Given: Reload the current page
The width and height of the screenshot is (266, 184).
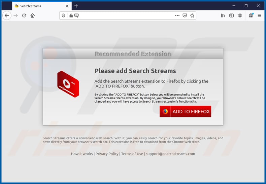Looking at the screenshot, I should 24,15.
